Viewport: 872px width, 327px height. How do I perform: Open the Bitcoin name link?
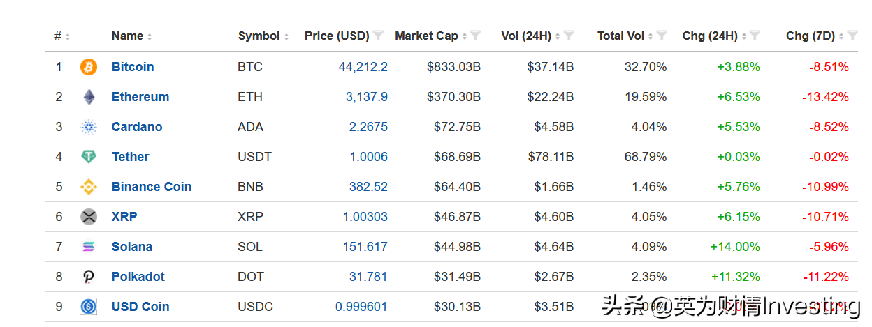(x=133, y=67)
